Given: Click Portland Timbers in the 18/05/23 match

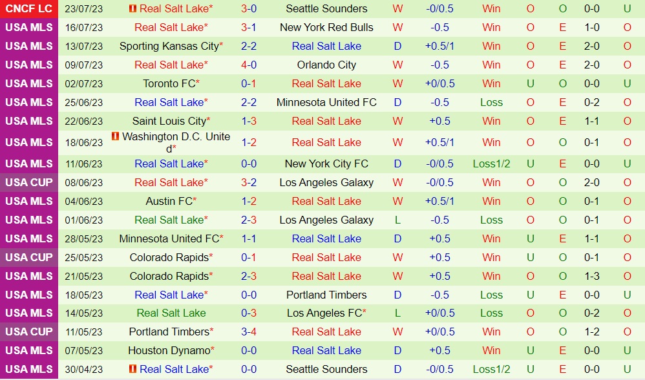Looking at the screenshot, I should tap(326, 295).
